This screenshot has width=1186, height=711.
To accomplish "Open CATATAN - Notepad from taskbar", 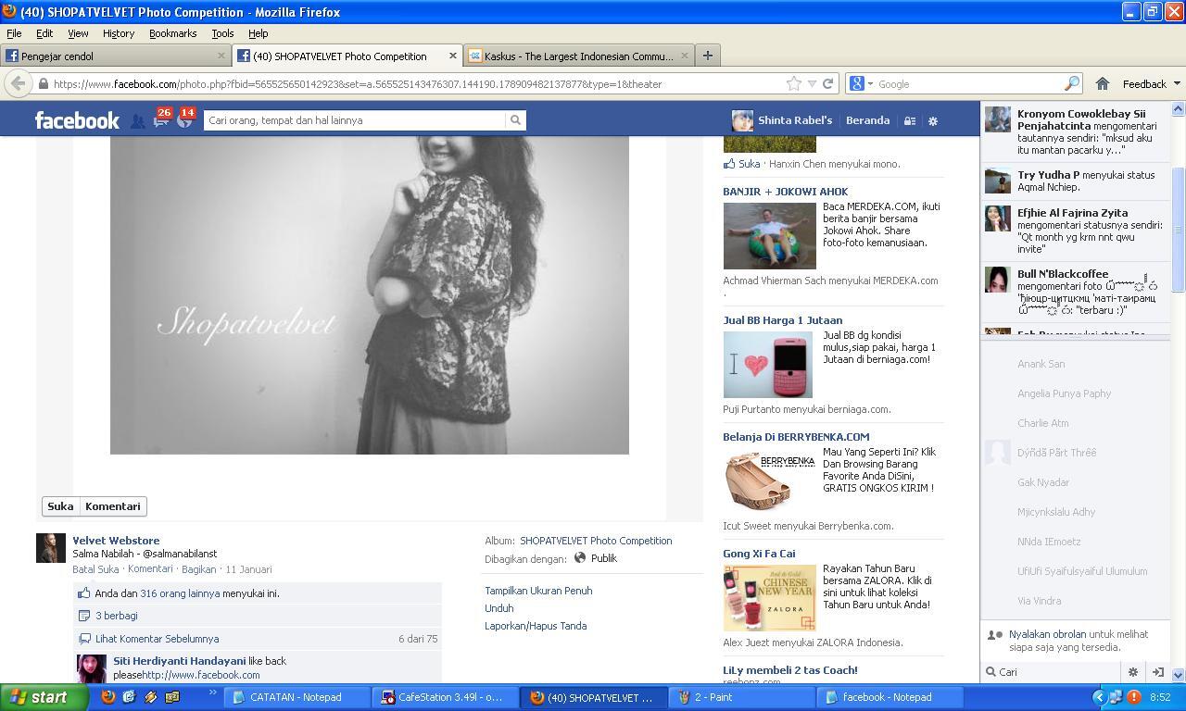I will (297, 697).
